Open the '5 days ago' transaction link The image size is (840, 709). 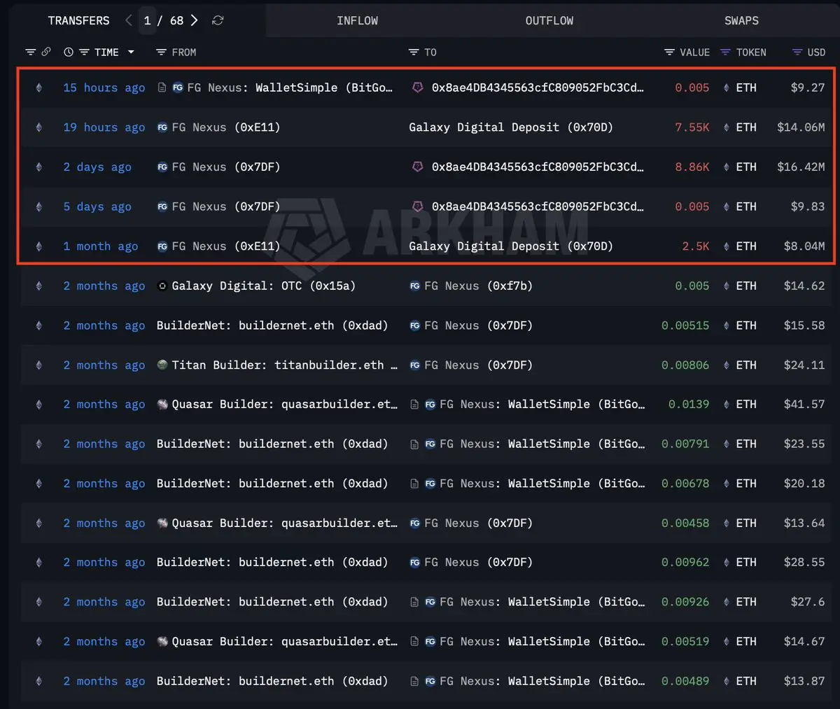tap(97, 206)
